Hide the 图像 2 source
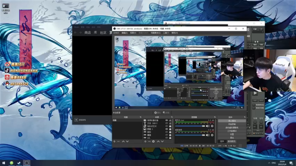This screenshot has height=166, width=296. pyautogui.click(x=166, y=129)
